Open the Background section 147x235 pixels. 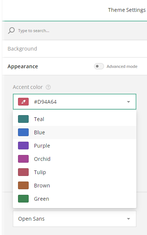click(x=75, y=49)
